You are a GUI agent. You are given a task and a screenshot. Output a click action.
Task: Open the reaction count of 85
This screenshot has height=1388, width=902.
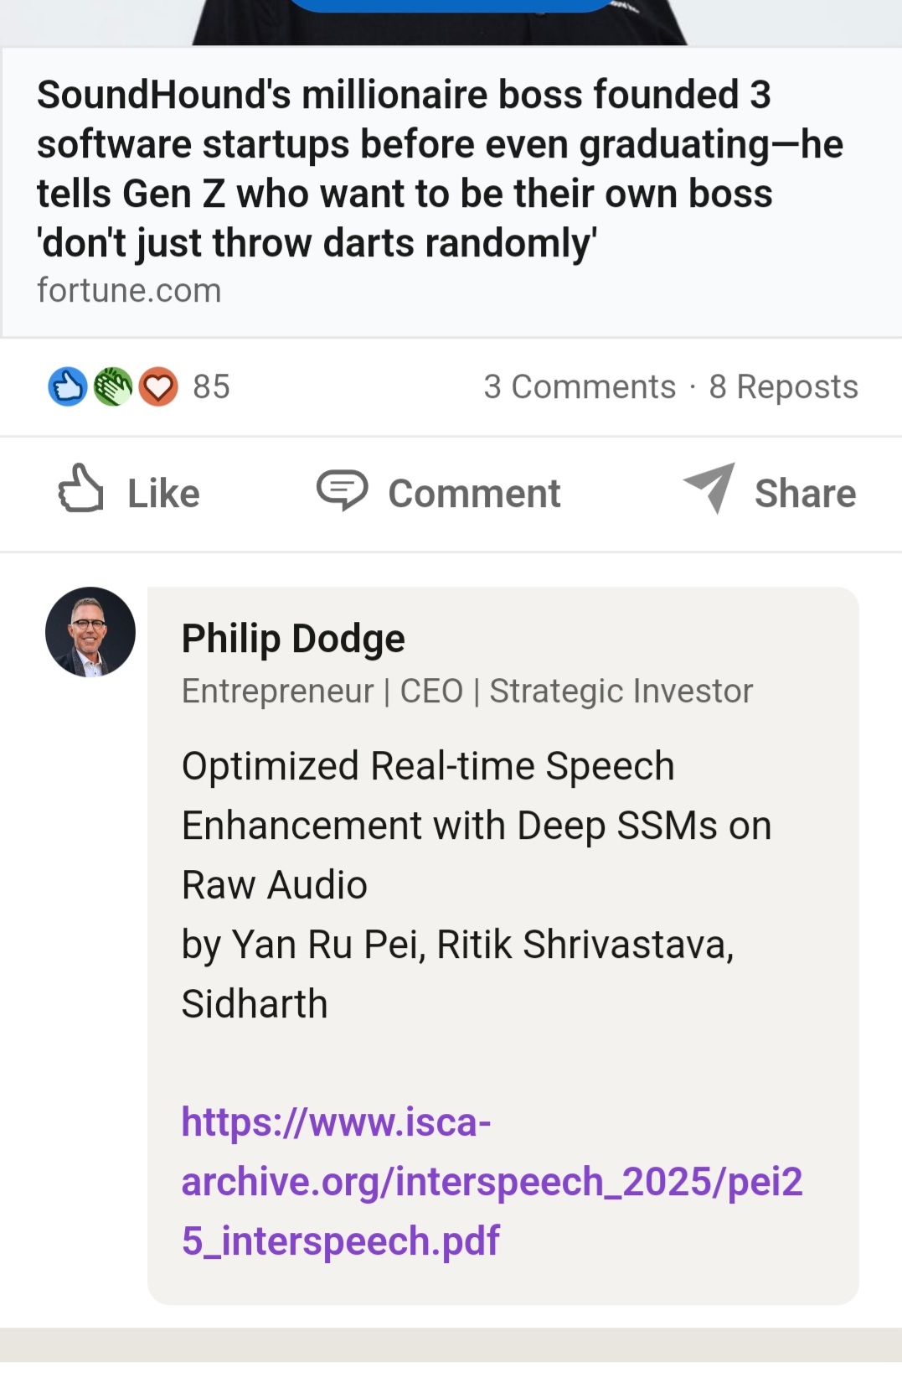coord(211,387)
